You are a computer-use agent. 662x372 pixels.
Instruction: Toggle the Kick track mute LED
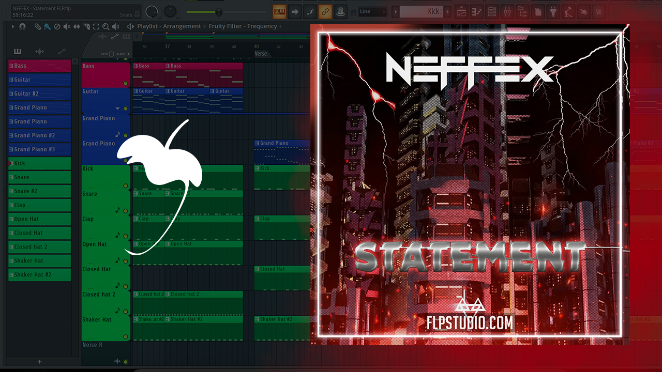click(125, 185)
